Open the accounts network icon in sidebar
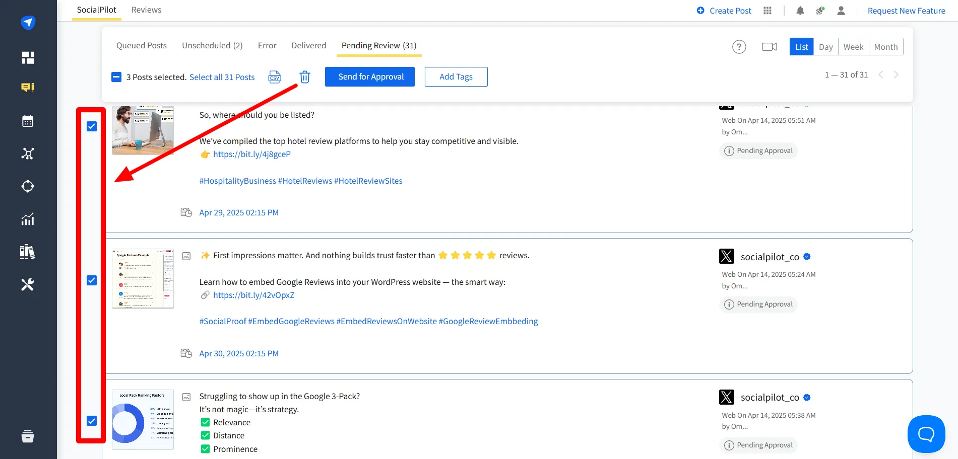958x459 pixels. coord(28,154)
